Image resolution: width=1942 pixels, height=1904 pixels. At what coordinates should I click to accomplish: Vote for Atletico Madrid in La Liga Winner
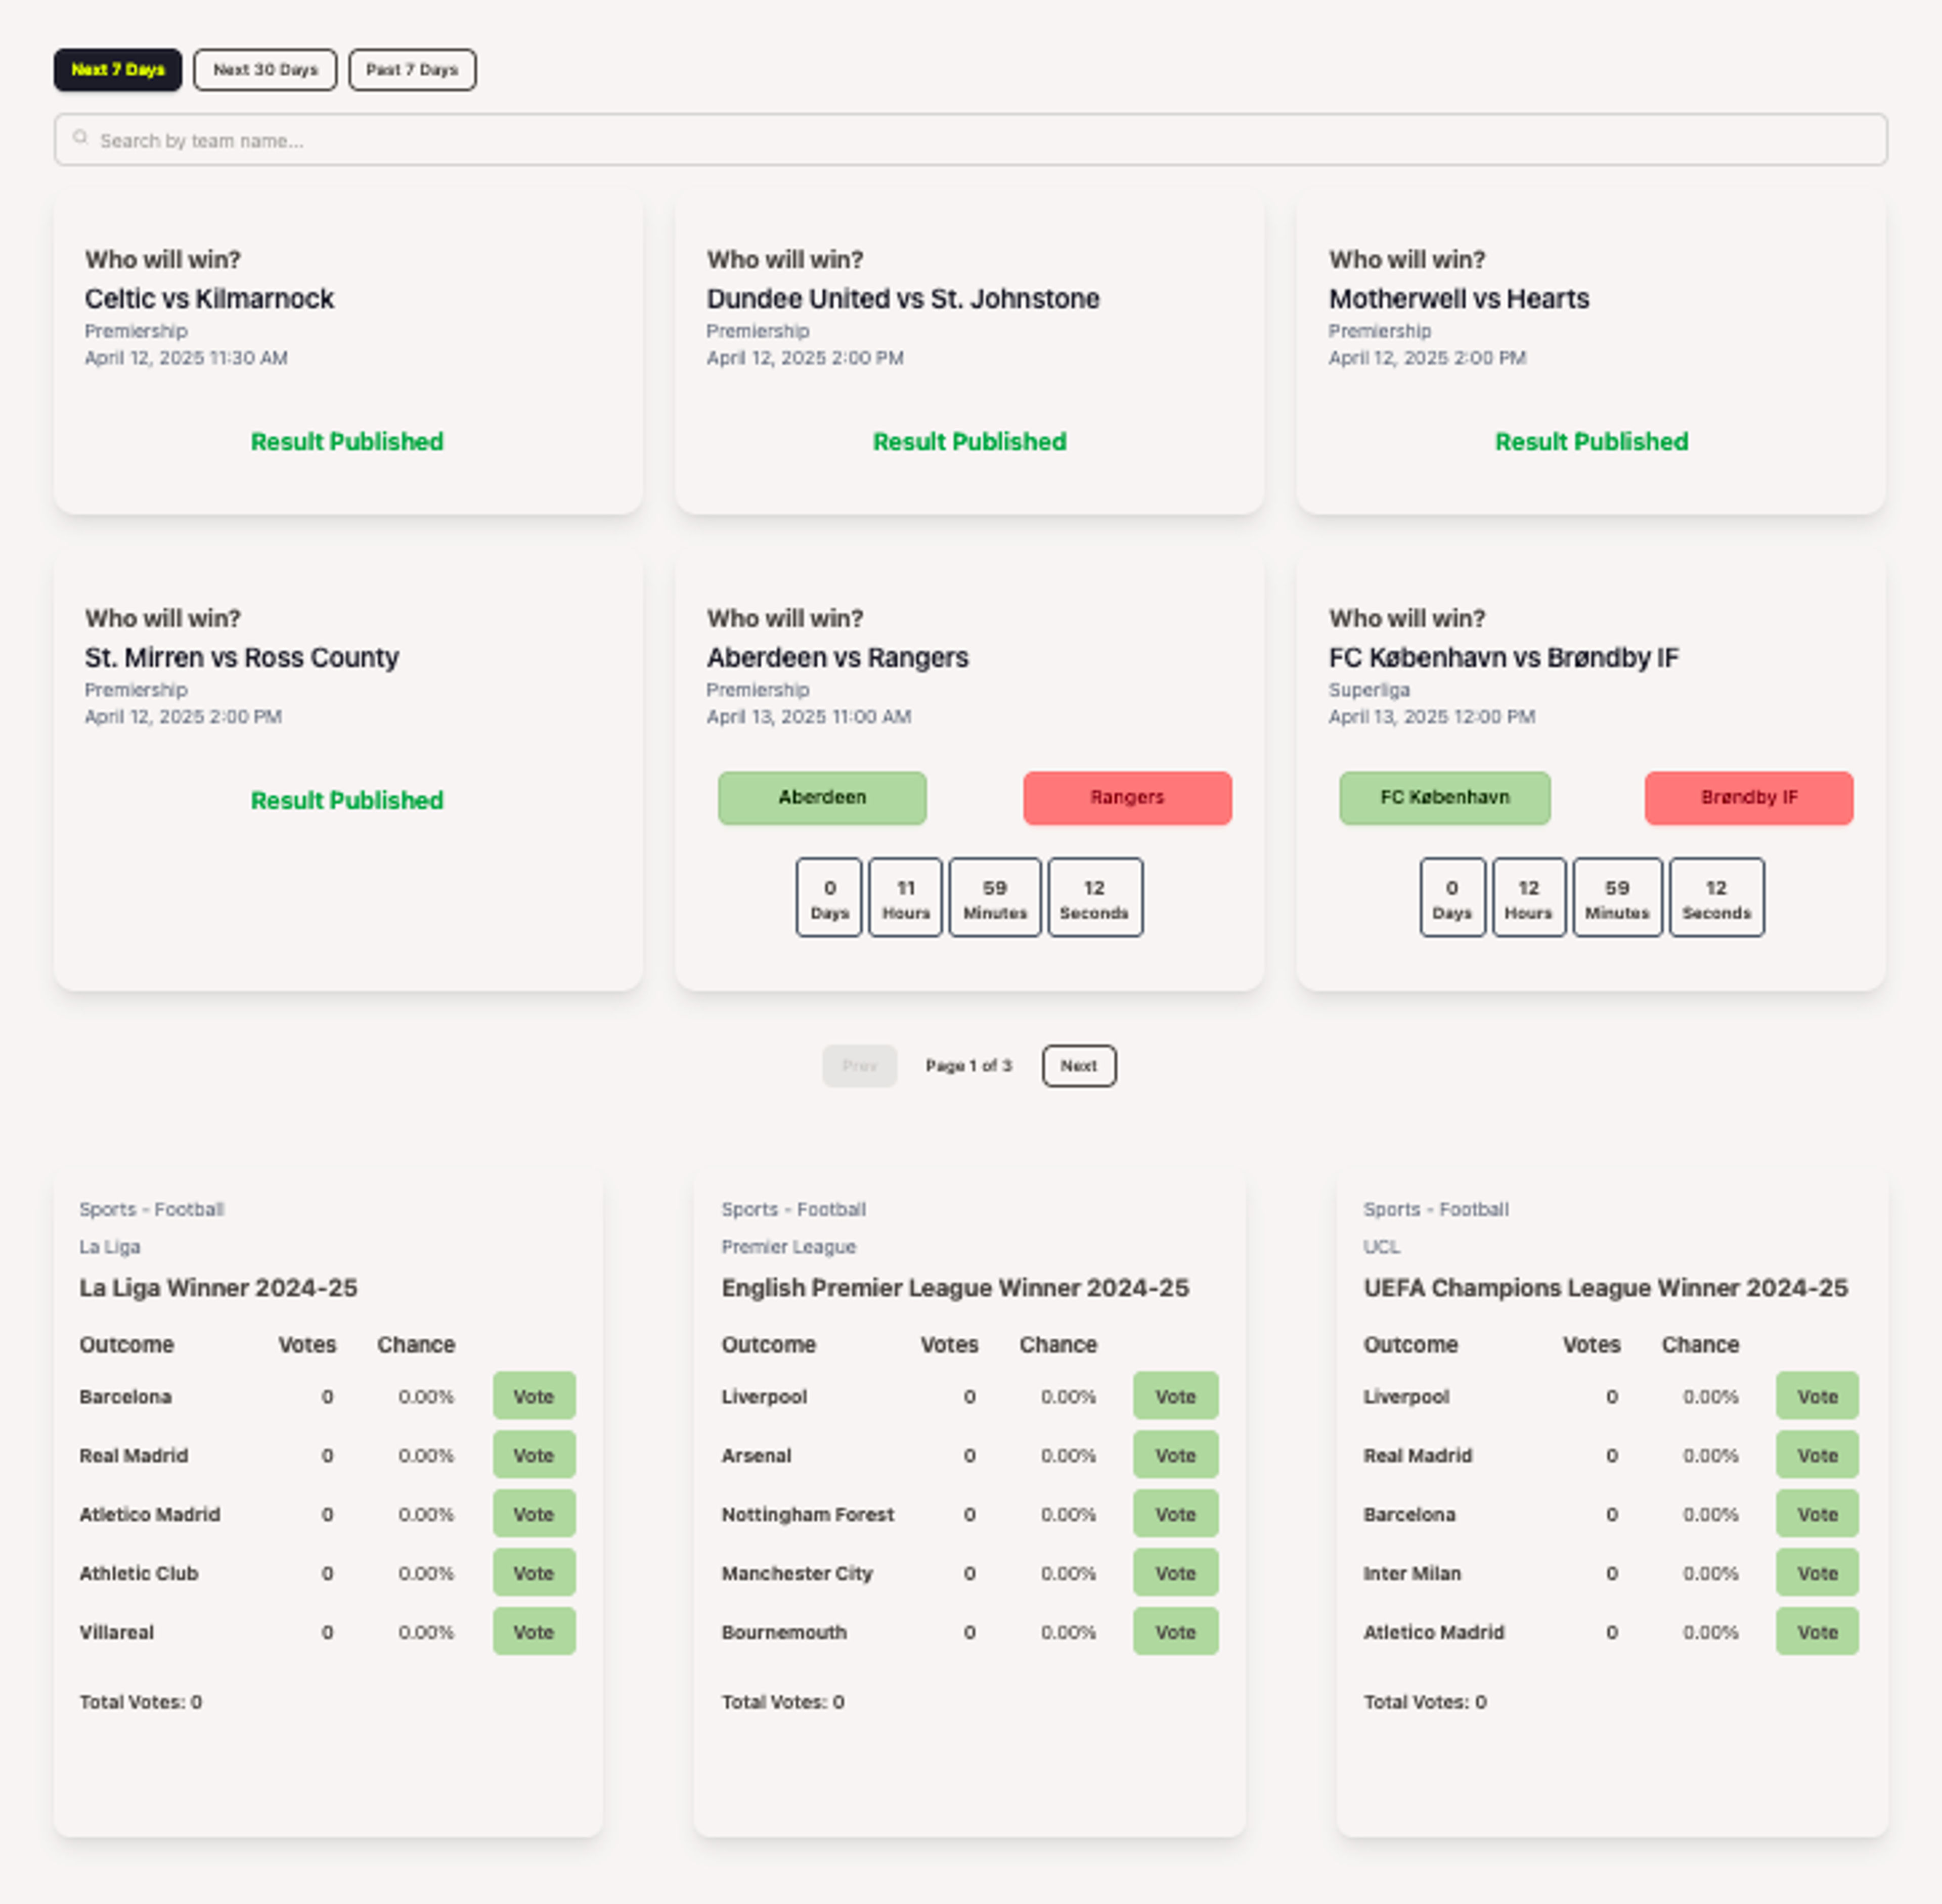point(534,1514)
